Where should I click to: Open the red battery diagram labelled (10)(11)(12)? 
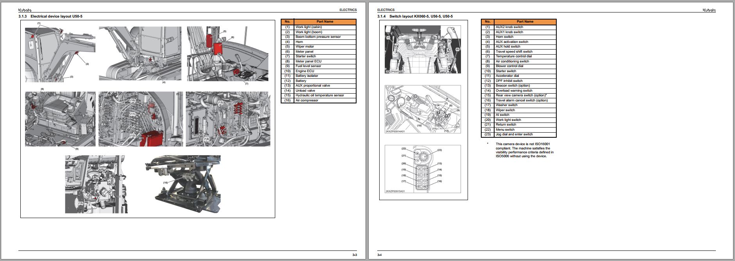click(140, 119)
